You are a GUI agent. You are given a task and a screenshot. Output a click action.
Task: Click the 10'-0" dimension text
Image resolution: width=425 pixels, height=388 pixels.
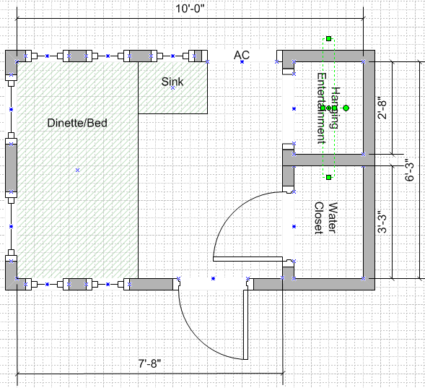coord(190,9)
